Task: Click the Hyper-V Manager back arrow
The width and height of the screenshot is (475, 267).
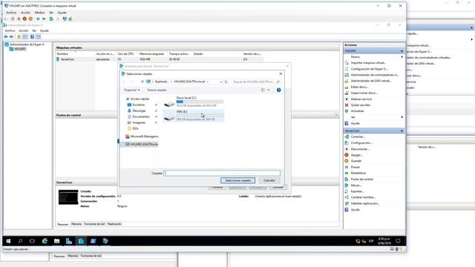Action: coord(6,36)
